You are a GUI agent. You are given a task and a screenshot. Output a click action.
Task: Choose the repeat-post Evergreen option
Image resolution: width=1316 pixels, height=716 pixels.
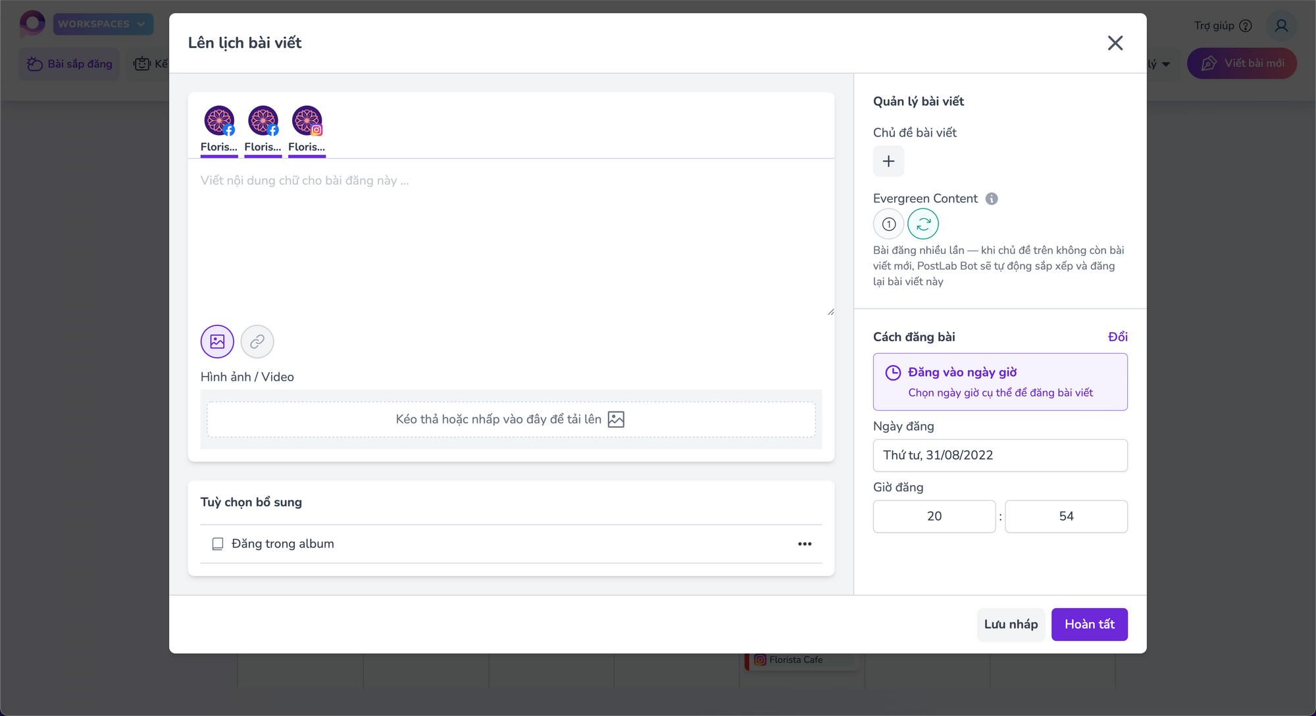(923, 224)
